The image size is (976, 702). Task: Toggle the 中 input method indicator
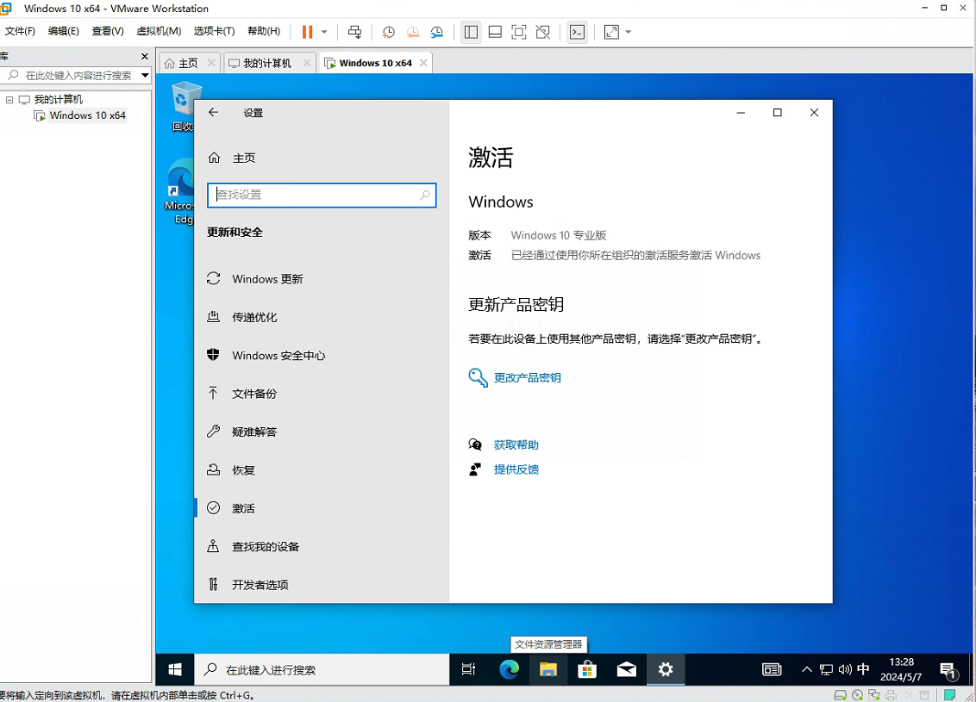pyautogui.click(x=863, y=669)
